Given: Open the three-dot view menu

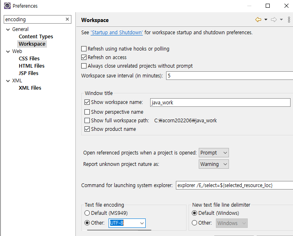Looking at the screenshot, I should (289, 20).
